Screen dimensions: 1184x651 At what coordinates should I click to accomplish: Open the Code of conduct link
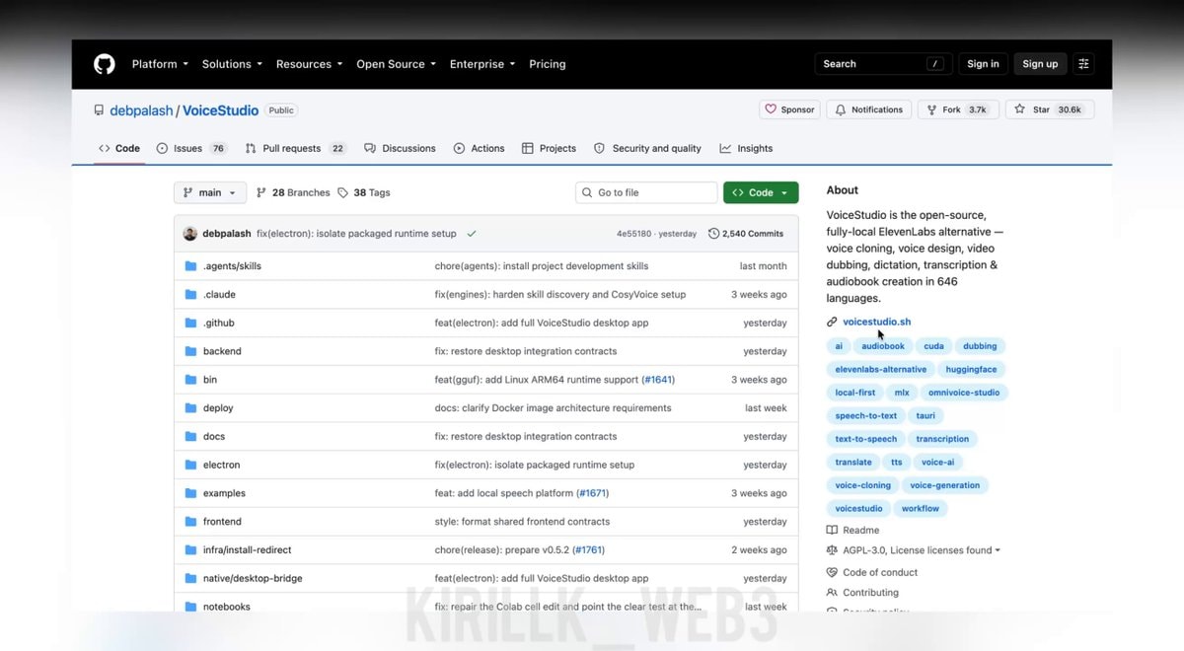point(872,572)
